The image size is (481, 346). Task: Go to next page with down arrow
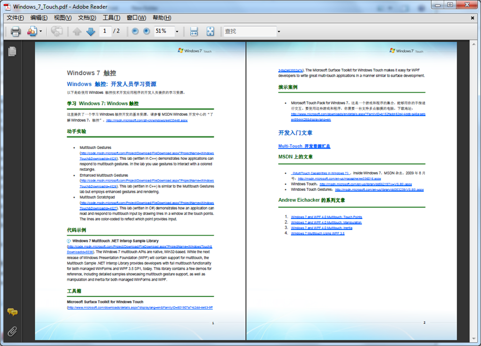[91, 31]
